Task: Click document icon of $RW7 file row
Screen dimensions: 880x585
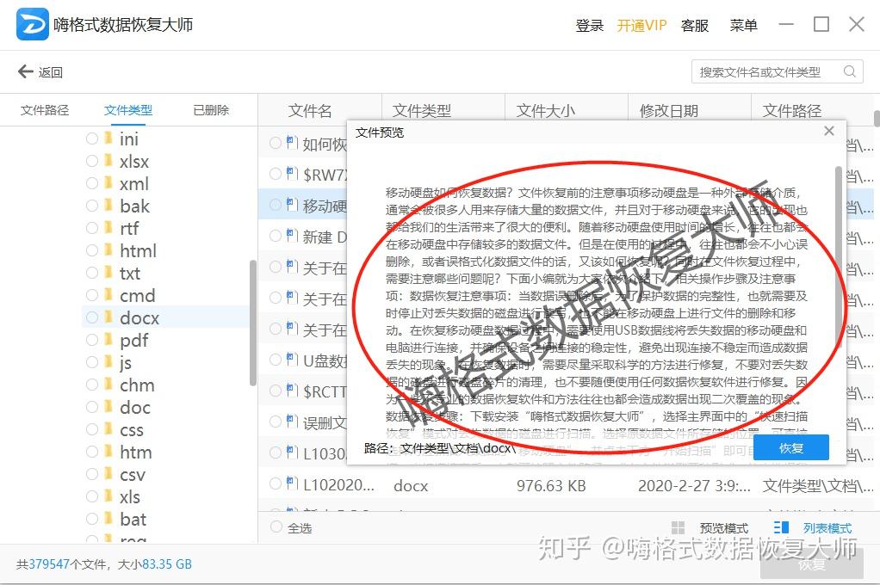Action: [x=292, y=173]
